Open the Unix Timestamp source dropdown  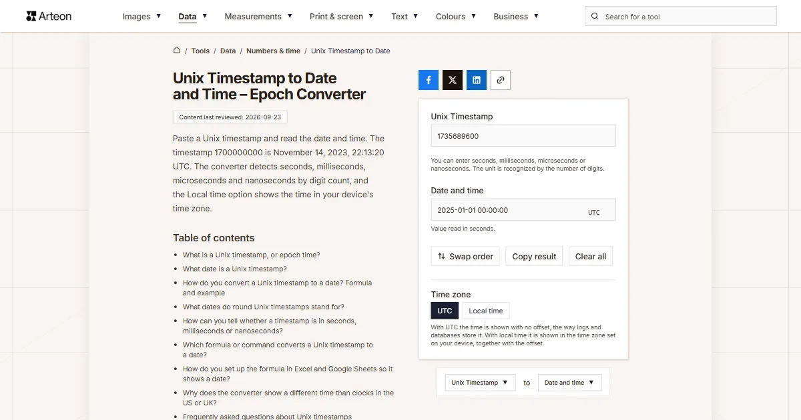480,382
